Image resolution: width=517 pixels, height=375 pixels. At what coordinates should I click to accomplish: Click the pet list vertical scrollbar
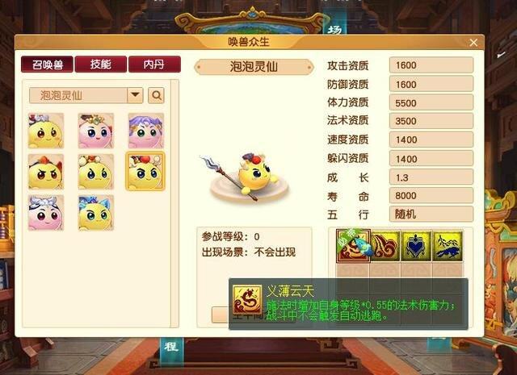[174, 203]
